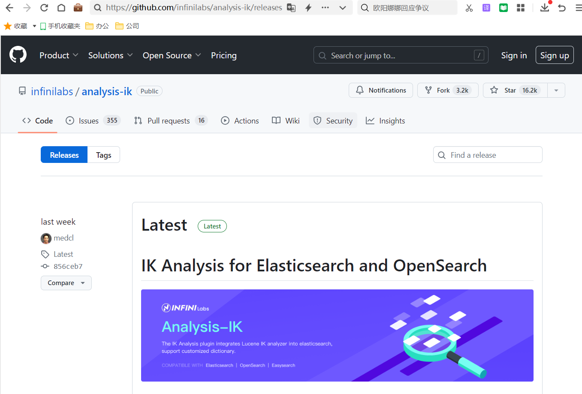Click the GitHub Octocat logo
Image resolution: width=582 pixels, height=394 pixels.
pos(18,55)
